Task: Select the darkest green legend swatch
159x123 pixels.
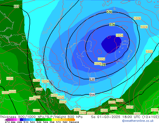Action: pyautogui.click(x=37, y=119)
